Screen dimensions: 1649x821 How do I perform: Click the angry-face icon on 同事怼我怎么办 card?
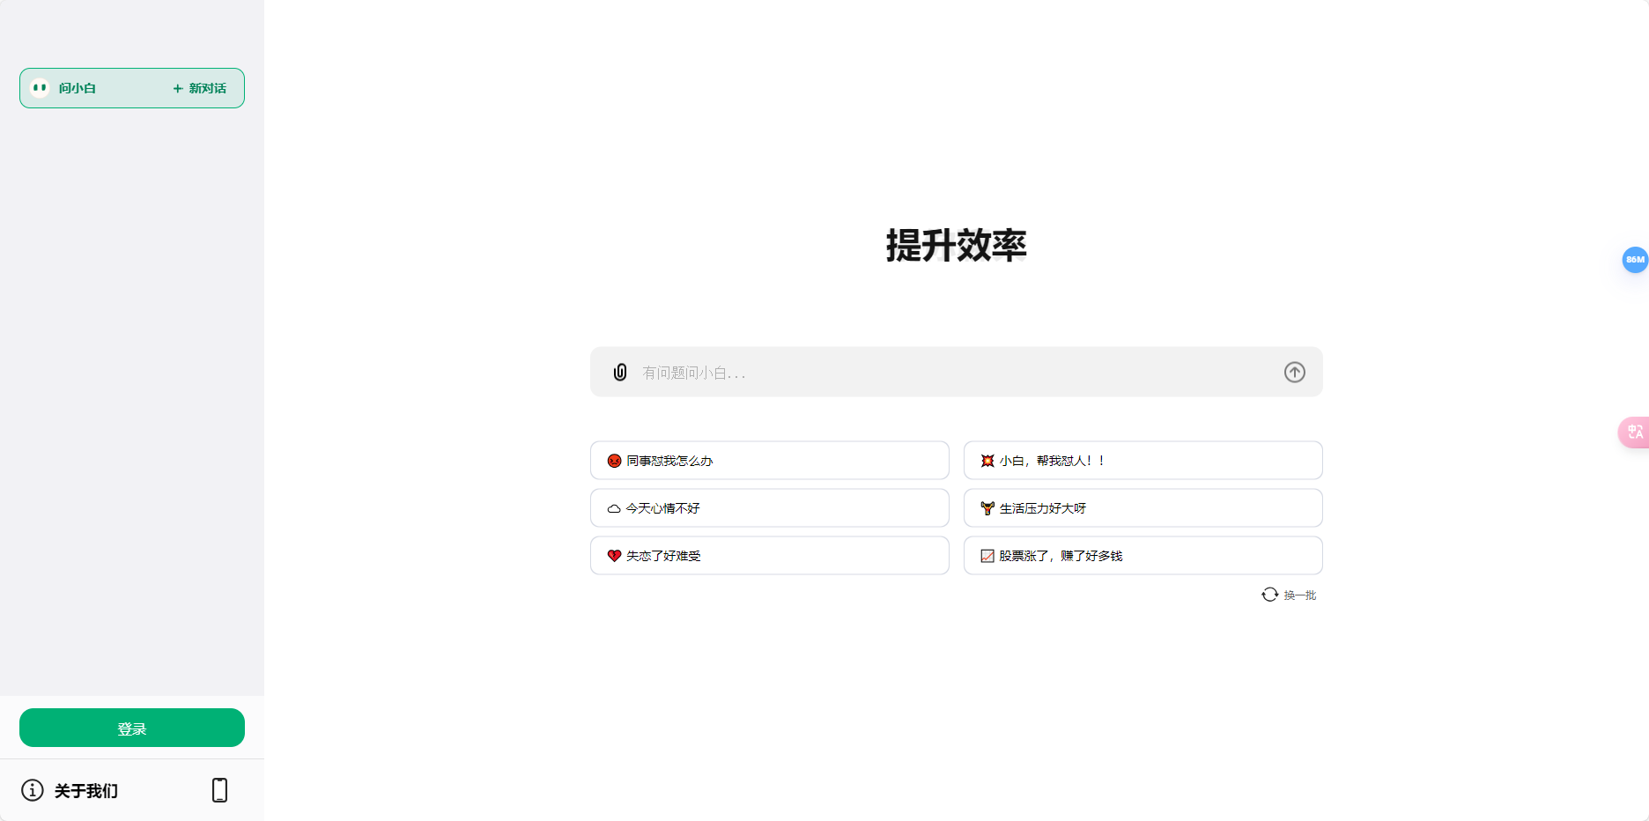[x=612, y=460]
